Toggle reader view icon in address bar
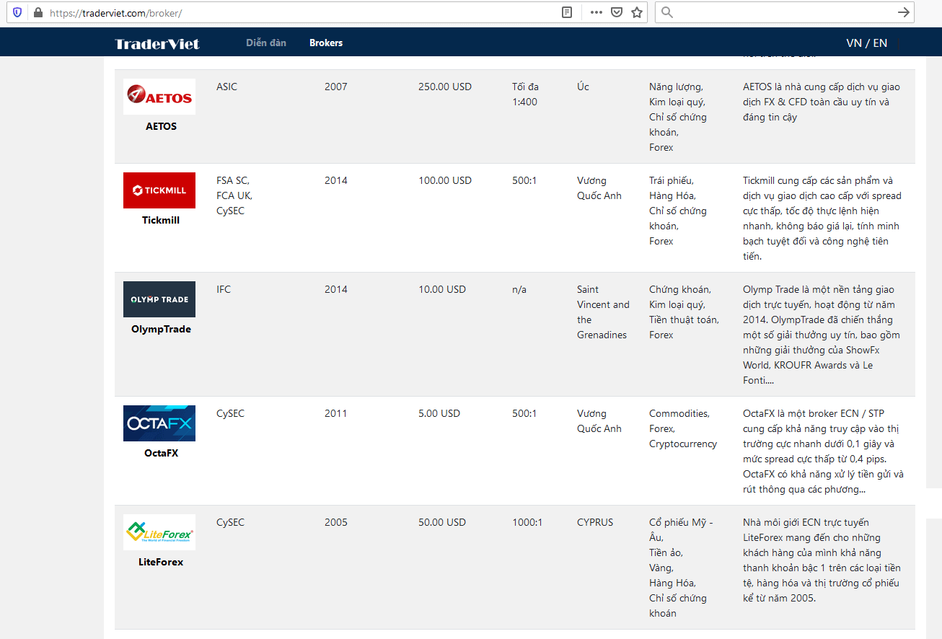Screen dimensions: 942x639 [x=568, y=12]
